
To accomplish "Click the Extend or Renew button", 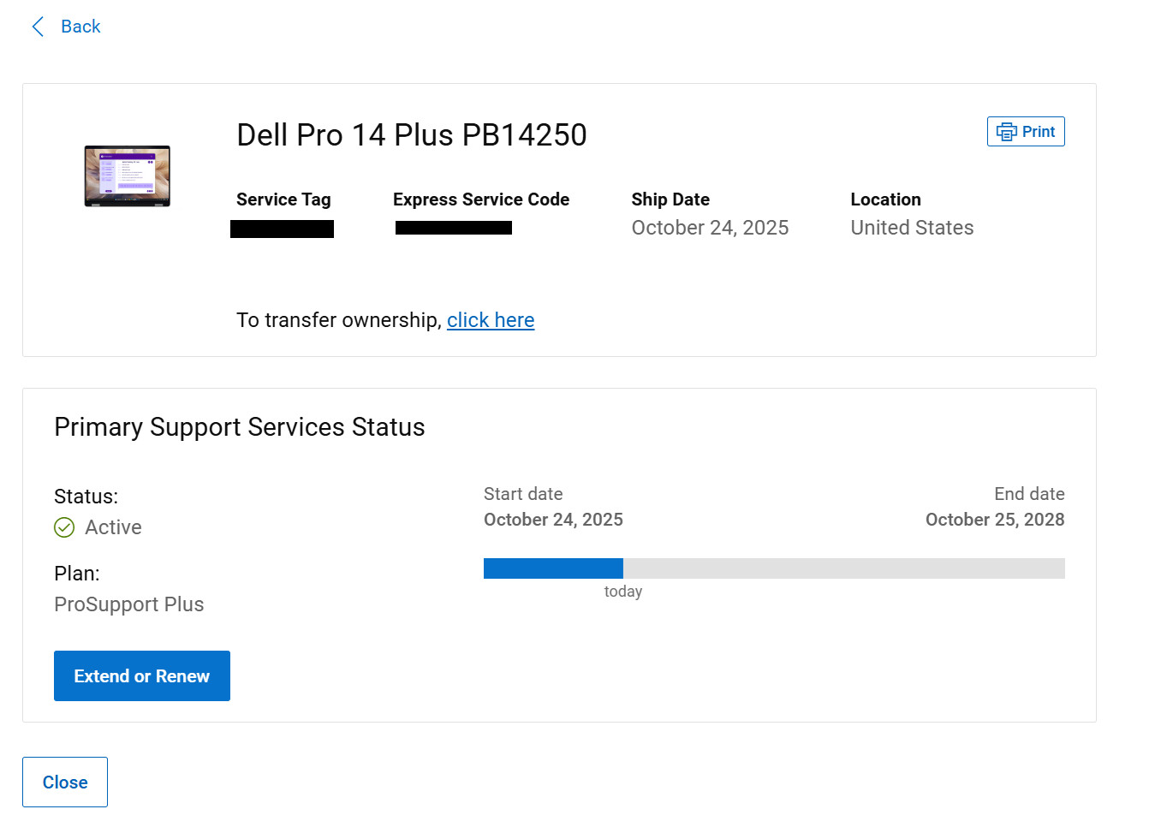I will tap(142, 676).
